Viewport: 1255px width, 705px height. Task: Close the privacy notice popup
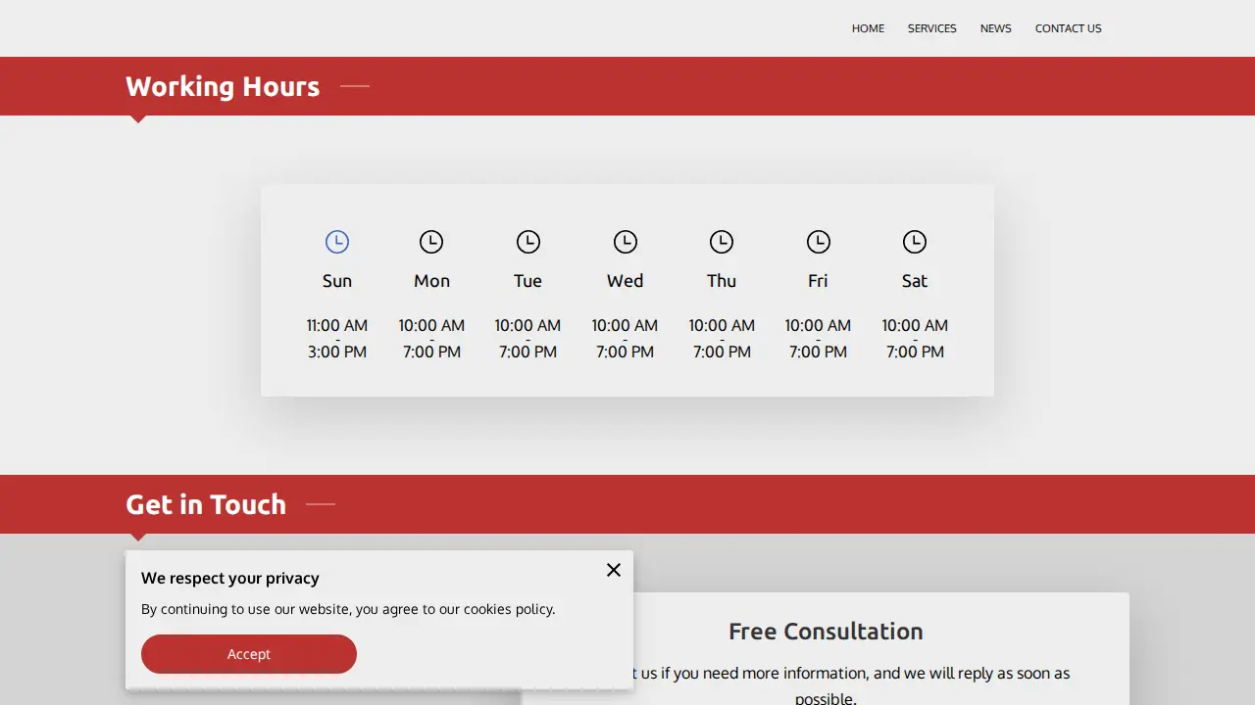614,570
